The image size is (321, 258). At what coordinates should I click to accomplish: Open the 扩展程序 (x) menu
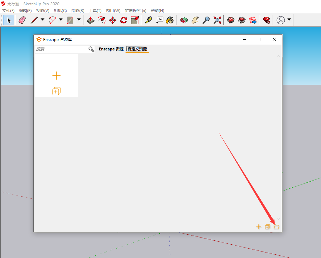click(x=136, y=11)
